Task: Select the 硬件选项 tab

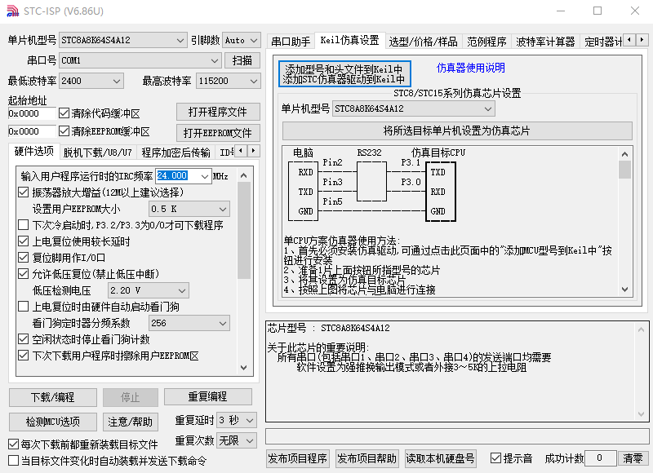Action: (34, 151)
